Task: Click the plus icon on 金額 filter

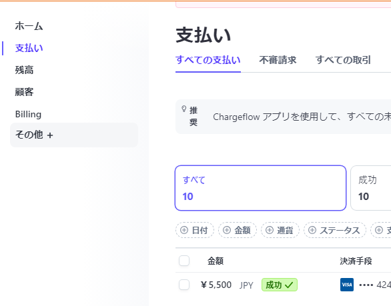Action: click(x=227, y=230)
